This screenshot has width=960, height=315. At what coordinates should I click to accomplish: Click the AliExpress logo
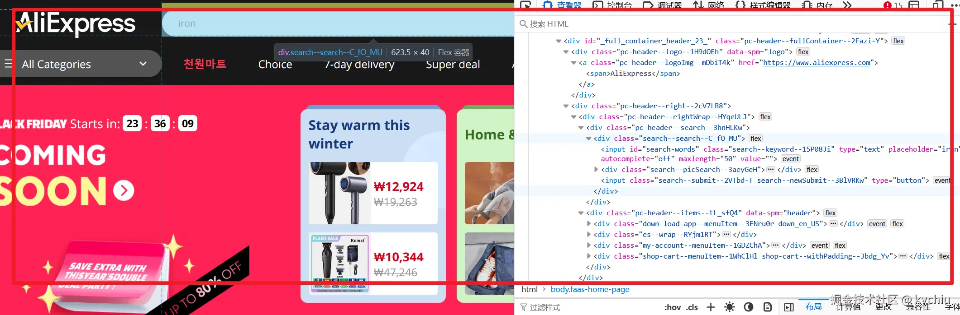tap(76, 23)
